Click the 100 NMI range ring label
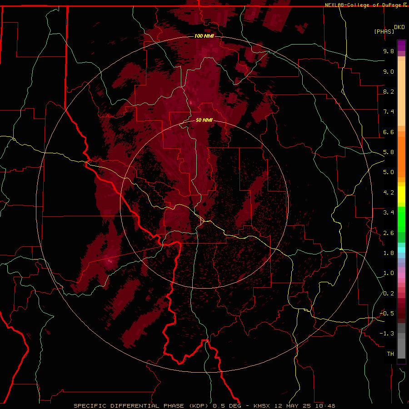The image size is (409, 409). pyautogui.click(x=204, y=36)
